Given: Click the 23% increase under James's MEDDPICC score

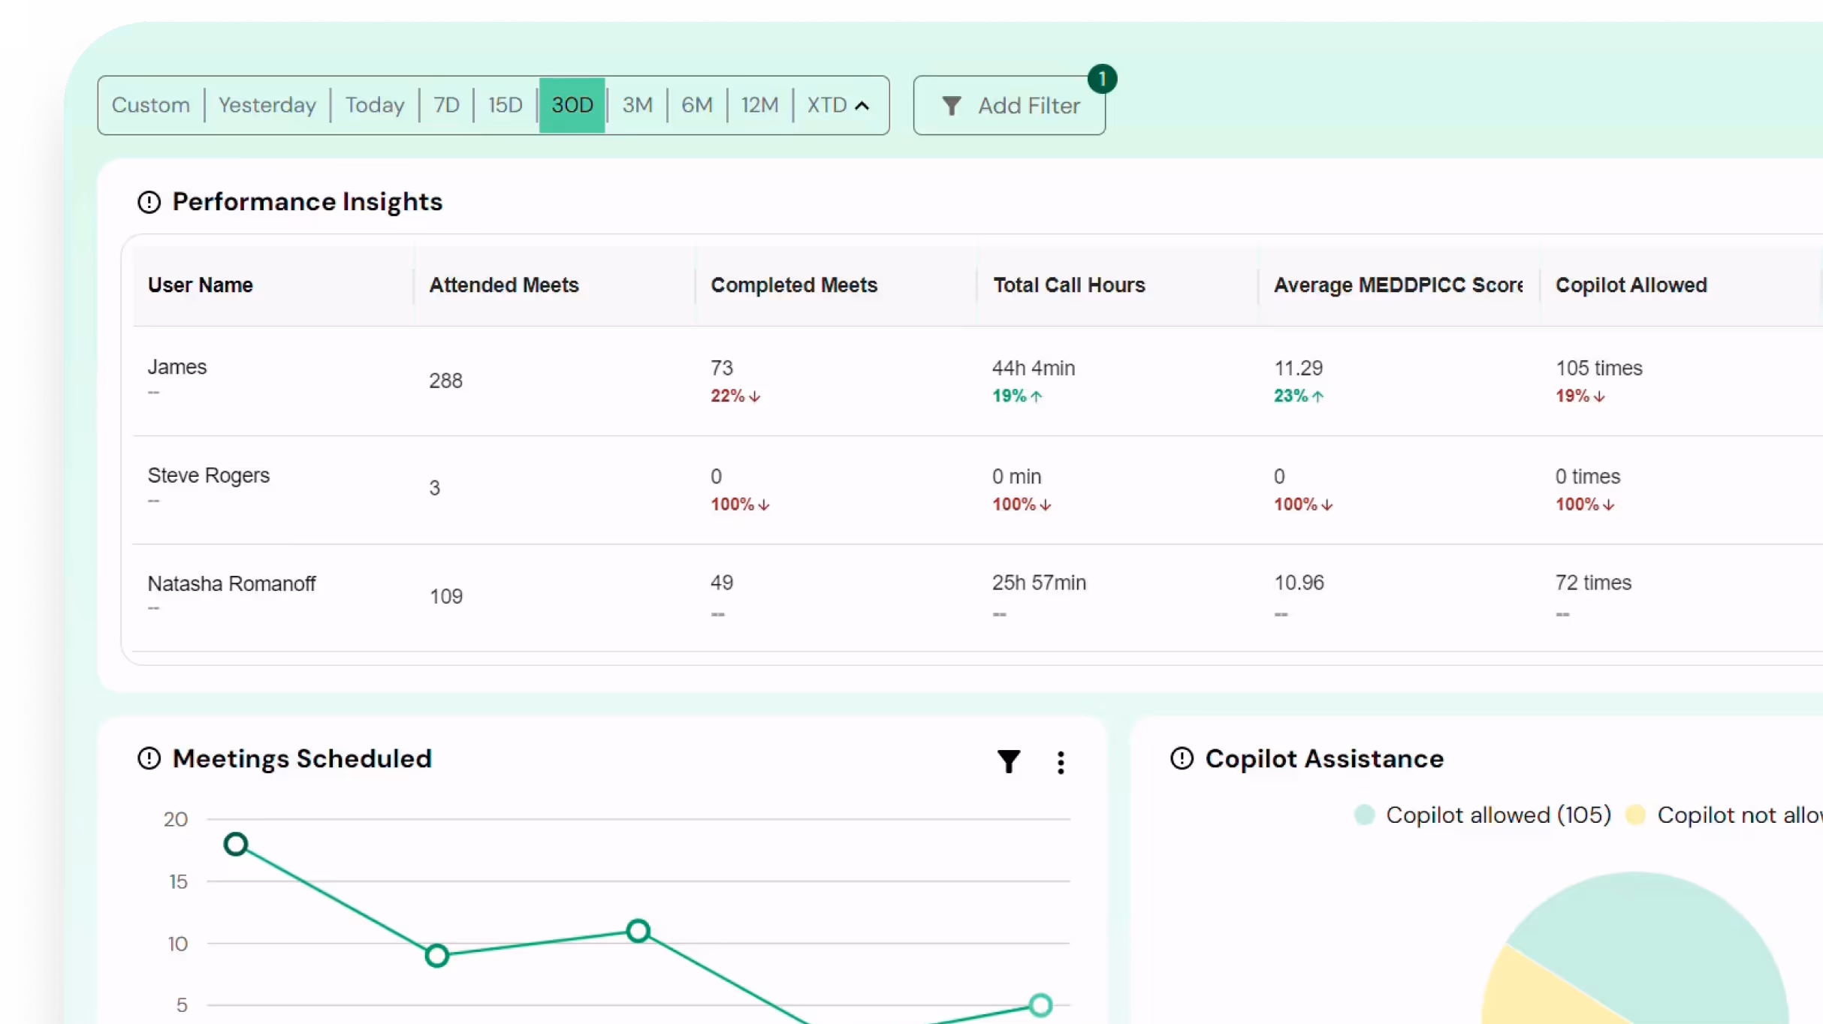Looking at the screenshot, I should point(1298,396).
